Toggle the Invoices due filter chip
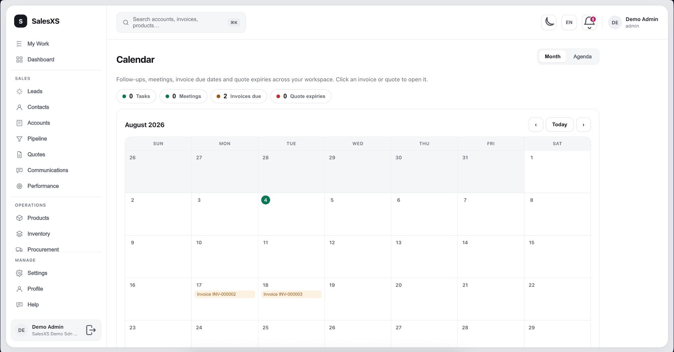Viewport: 674px width, 352px height. click(x=239, y=96)
